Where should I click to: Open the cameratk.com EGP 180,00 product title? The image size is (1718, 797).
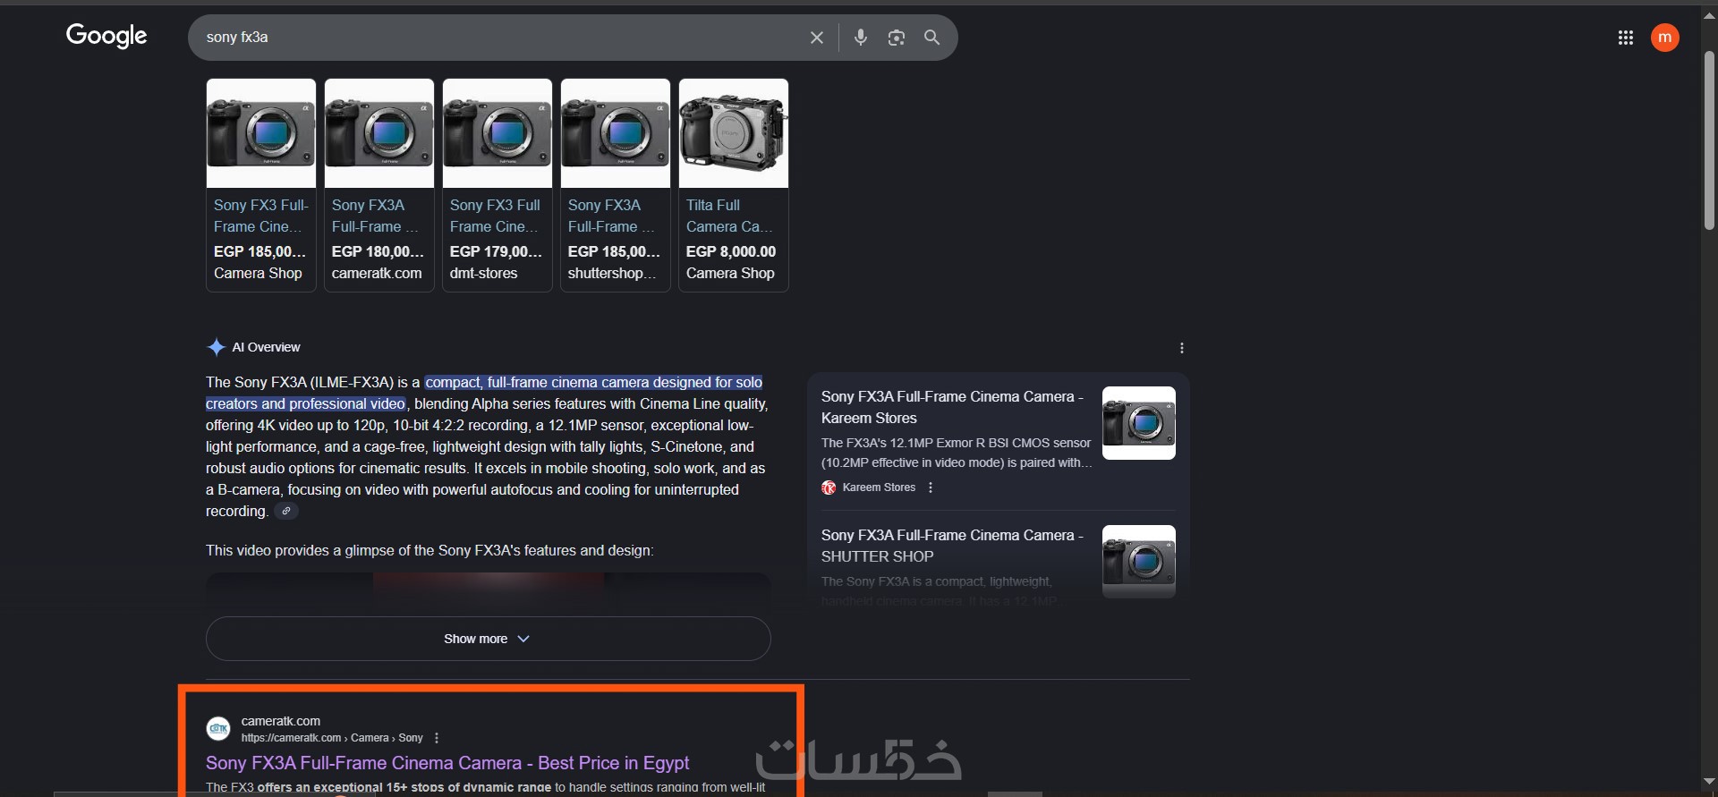[376, 216]
